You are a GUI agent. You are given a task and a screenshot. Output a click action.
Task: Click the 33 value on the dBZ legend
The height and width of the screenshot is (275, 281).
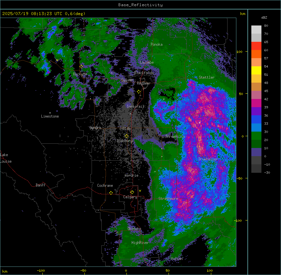(266, 124)
